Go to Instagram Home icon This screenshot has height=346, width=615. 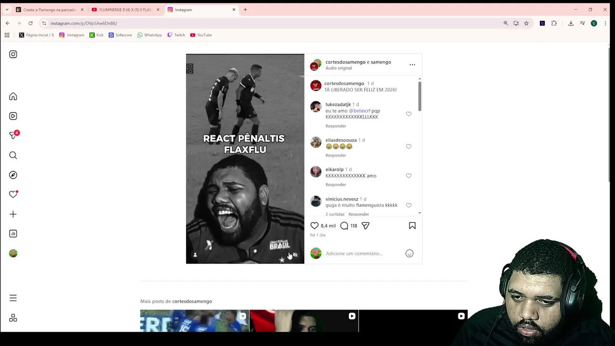(13, 97)
